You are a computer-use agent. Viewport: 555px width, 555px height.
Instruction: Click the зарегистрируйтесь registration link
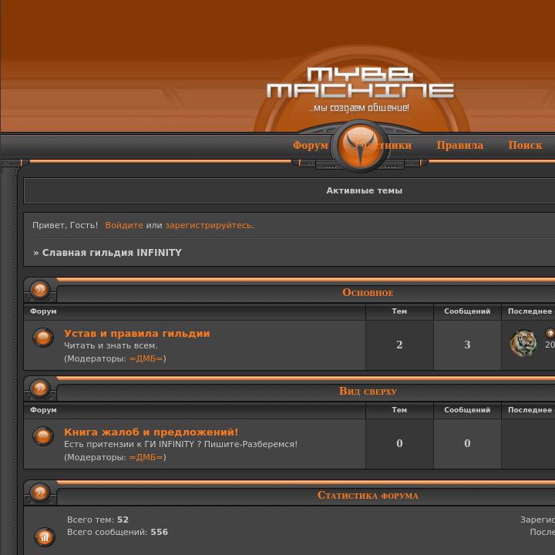[210, 225]
